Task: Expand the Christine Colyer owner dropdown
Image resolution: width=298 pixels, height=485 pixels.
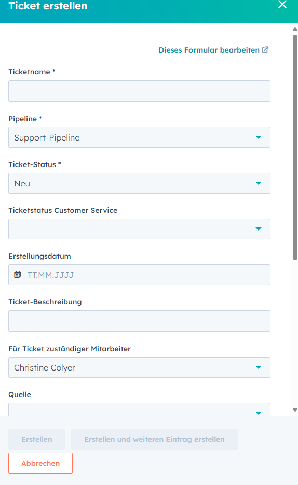Action: (x=140, y=367)
